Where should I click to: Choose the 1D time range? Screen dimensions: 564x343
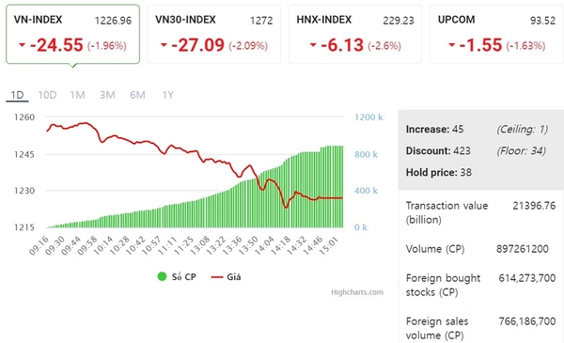pyautogui.click(x=17, y=95)
